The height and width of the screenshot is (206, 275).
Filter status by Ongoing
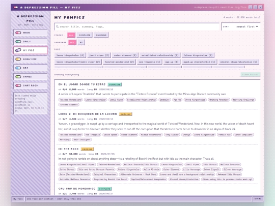(x=101, y=35)
